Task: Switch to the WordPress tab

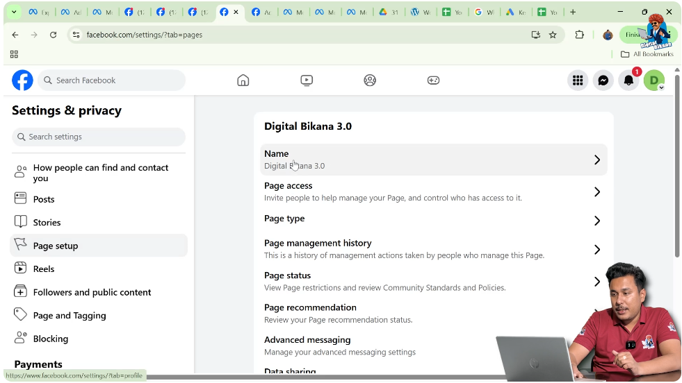Action: pyautogui.click(x=420, y=12)
